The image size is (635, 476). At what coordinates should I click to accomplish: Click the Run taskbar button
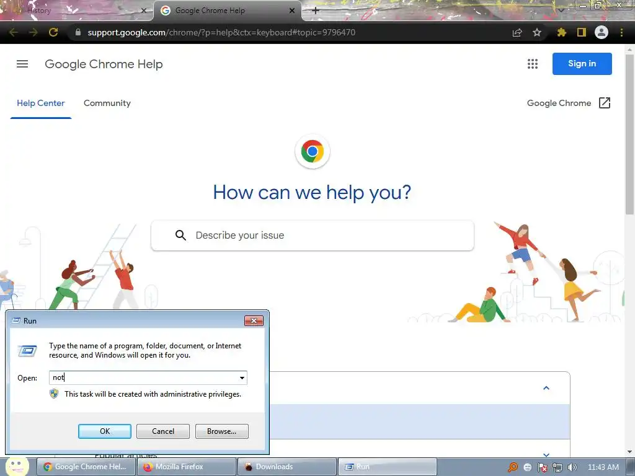click(x=387, y=467)
